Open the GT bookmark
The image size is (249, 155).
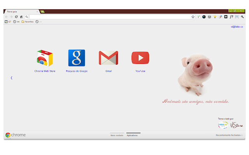tap(8, 22)
